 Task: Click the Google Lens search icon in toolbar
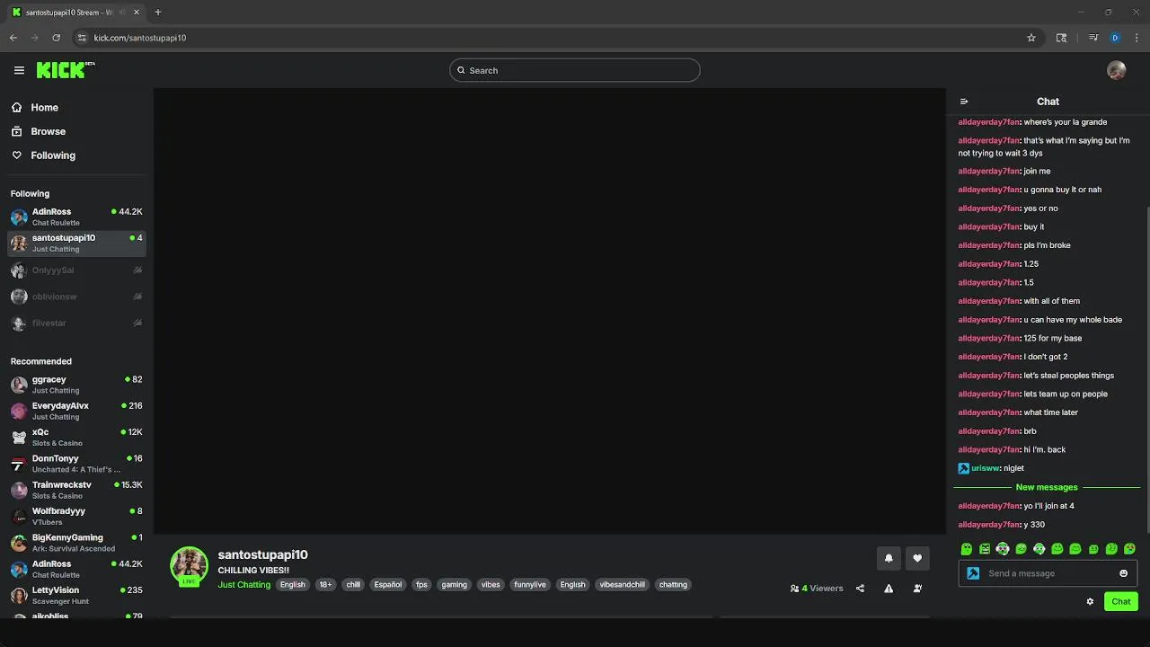tap(1061, 38)
